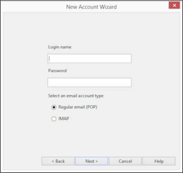183x173 pixels.
Task: Open Help for the wizard
Action: click(x=159, y=161)
